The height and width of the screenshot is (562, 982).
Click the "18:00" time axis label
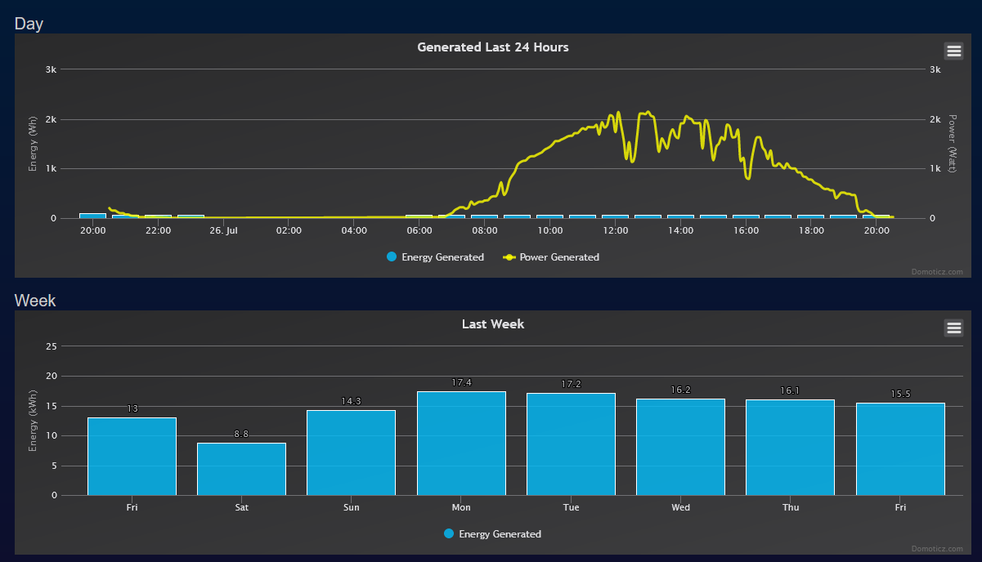pos(811,230)
